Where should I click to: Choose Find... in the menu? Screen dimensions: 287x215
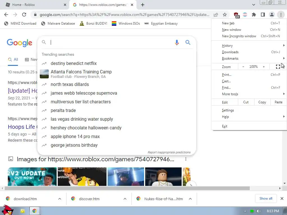pos(249,88)
